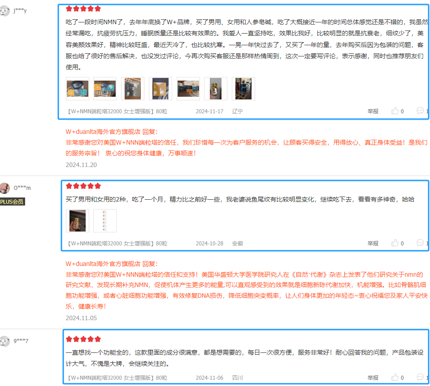Click five-star rating of 9***7's review
This screenshot has height=386, width=430.
point(83,339)
